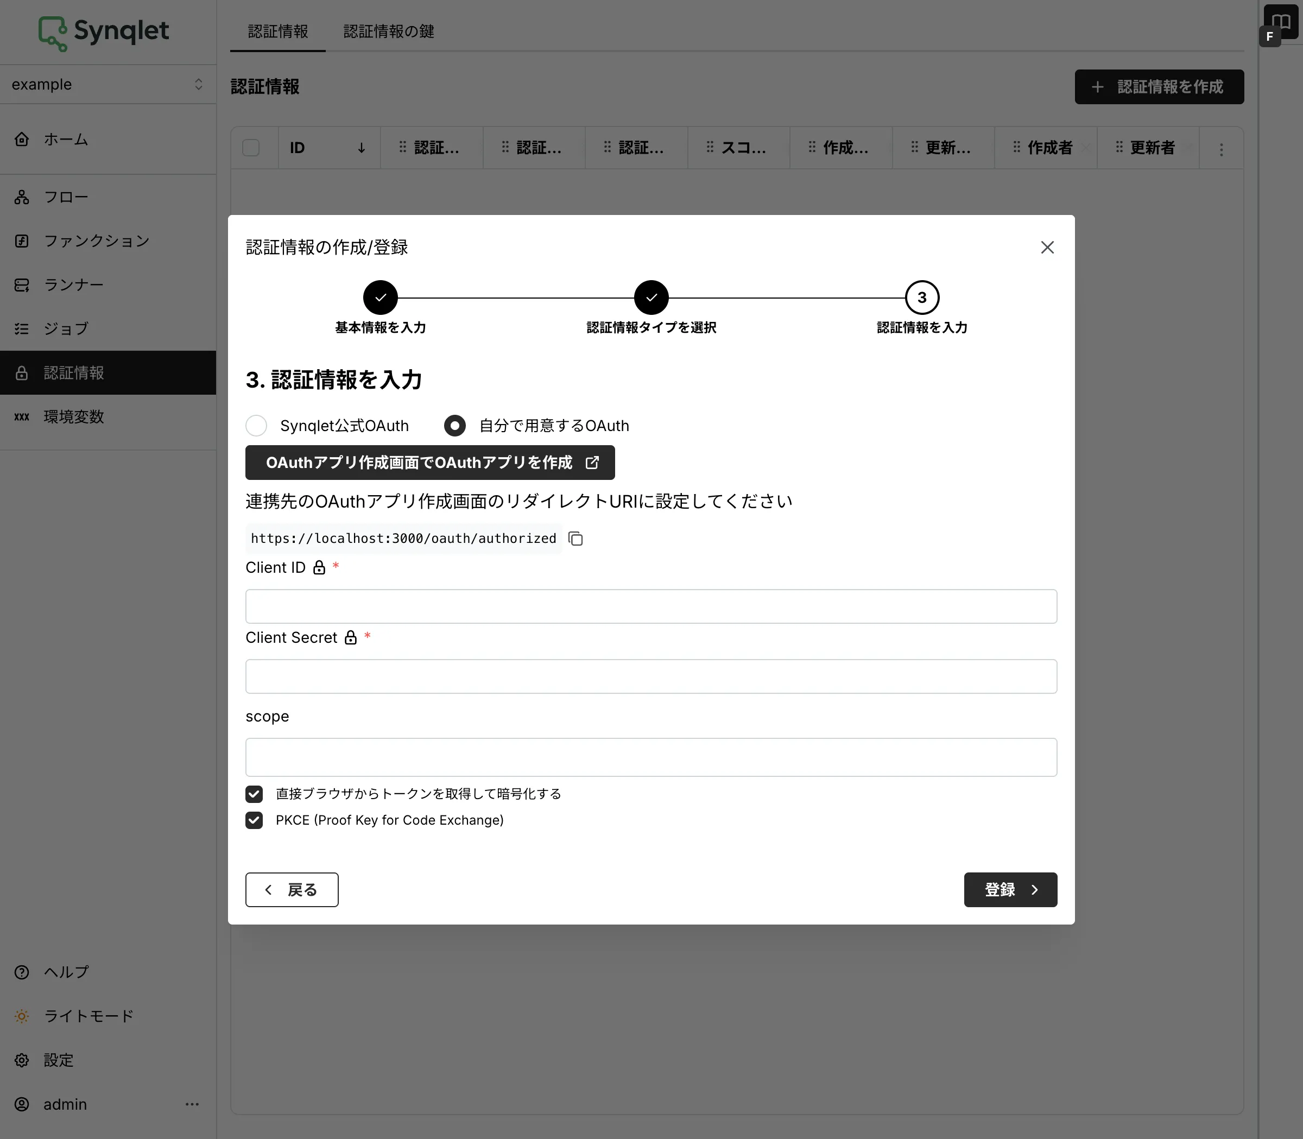Click the drag handle of 更新者 column
This screenshot has height=1139, width=1303.
coord(1119,148)
